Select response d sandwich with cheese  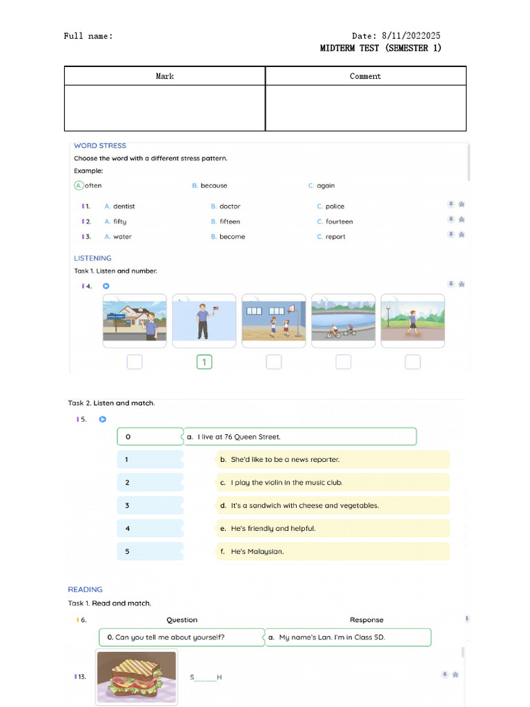333,505
